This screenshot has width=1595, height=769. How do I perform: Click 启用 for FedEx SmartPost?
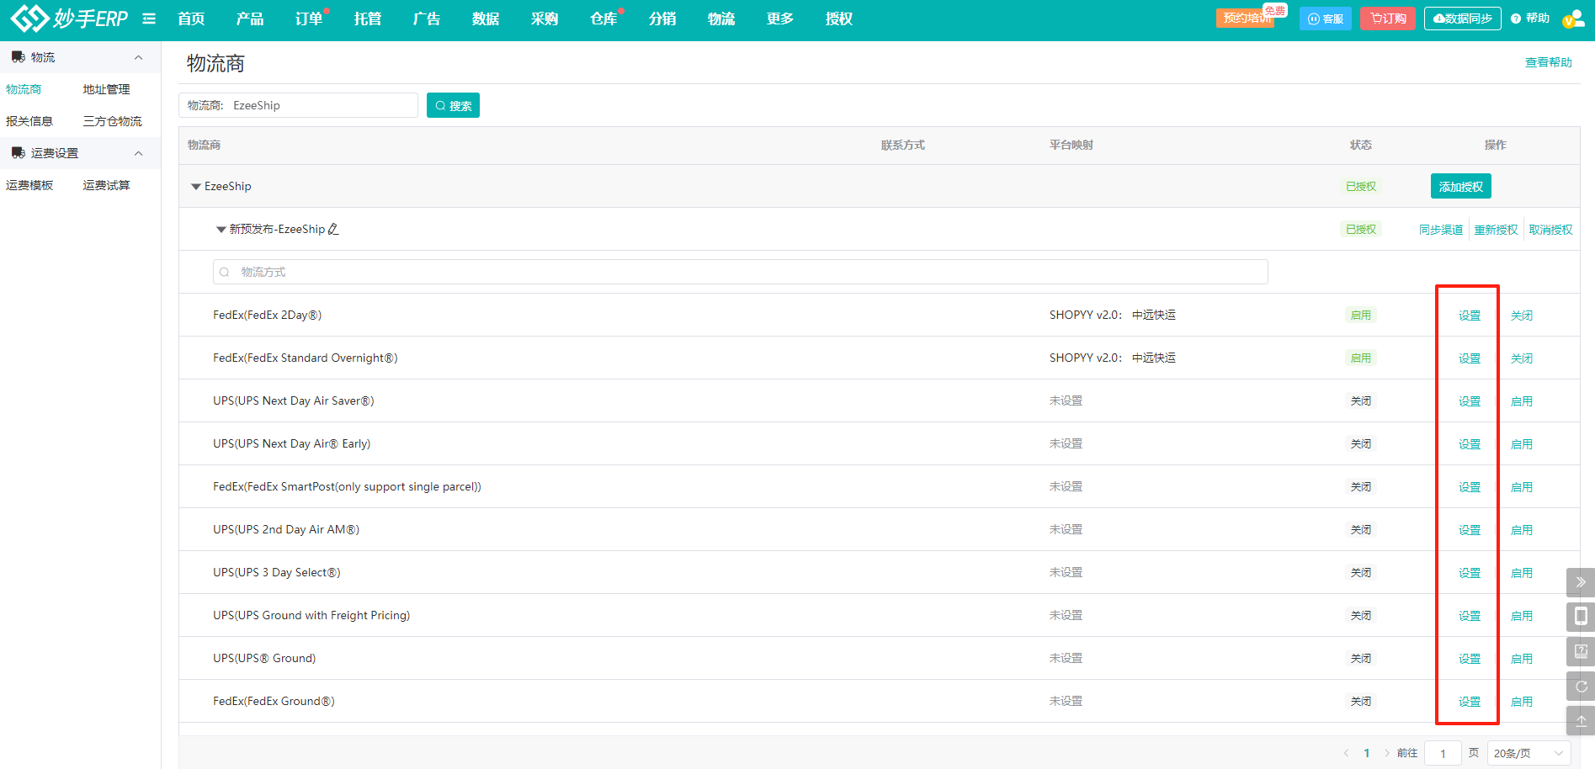[1522, 487]
